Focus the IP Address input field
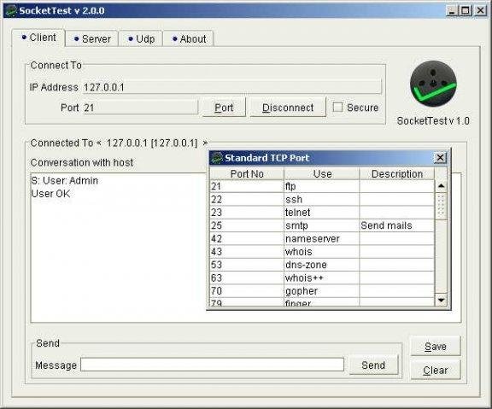 pos(231,87)
